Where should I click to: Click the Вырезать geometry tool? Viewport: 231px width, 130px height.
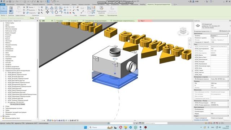[31, 10]
